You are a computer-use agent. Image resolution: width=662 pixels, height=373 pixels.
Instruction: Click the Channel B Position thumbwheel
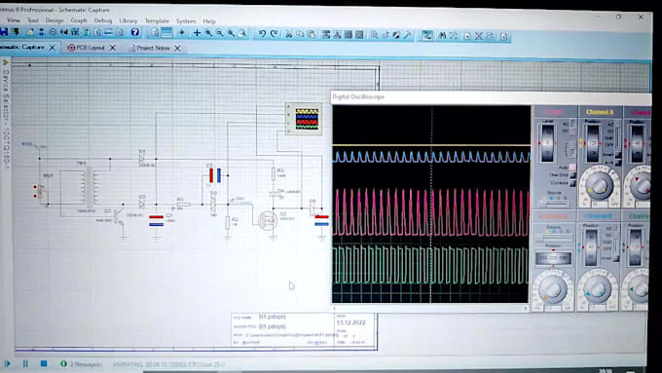tap(591, 248)
